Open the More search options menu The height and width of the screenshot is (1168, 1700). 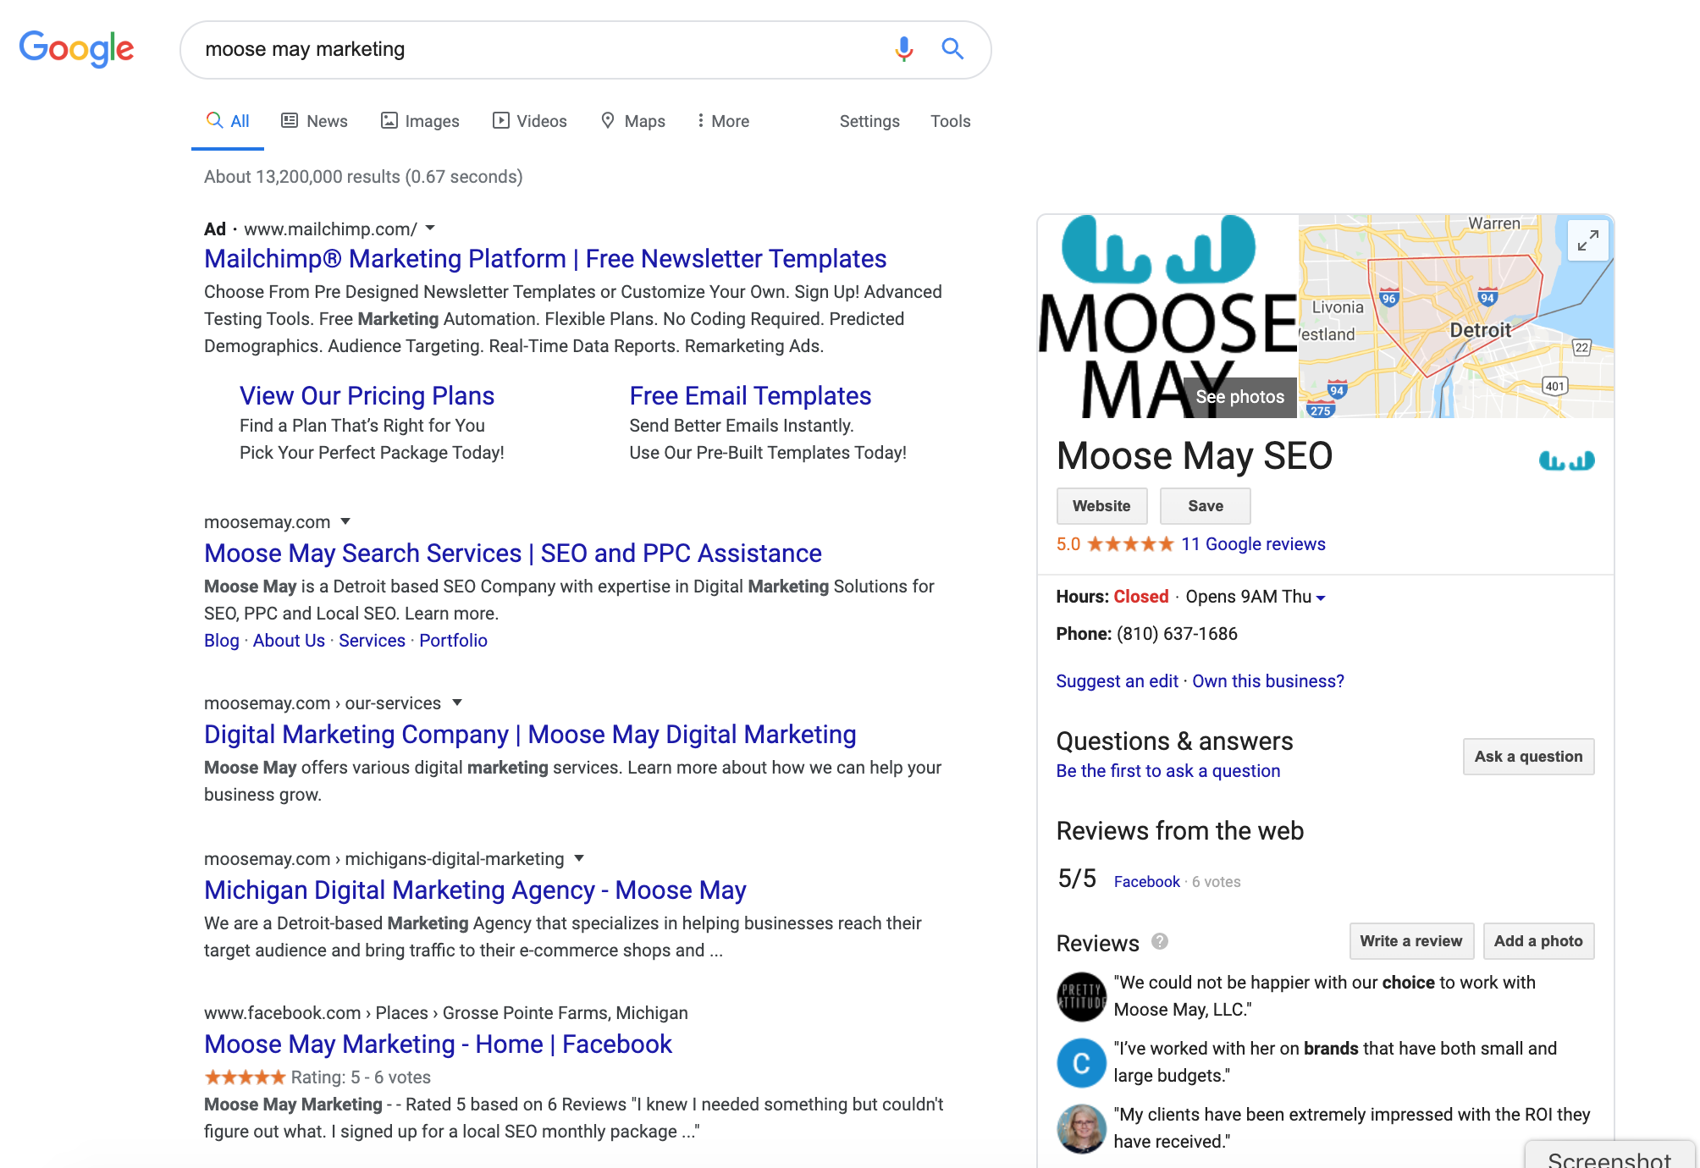click(723, 121)
